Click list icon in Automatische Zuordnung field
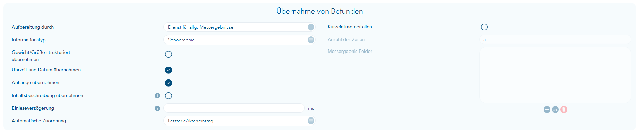This screenshot has height=135, width=640. coord(311,121)
